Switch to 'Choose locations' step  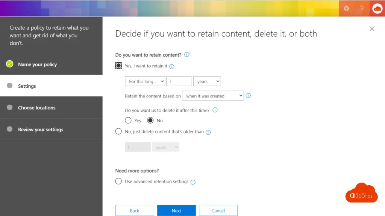(x=36, y=108)
